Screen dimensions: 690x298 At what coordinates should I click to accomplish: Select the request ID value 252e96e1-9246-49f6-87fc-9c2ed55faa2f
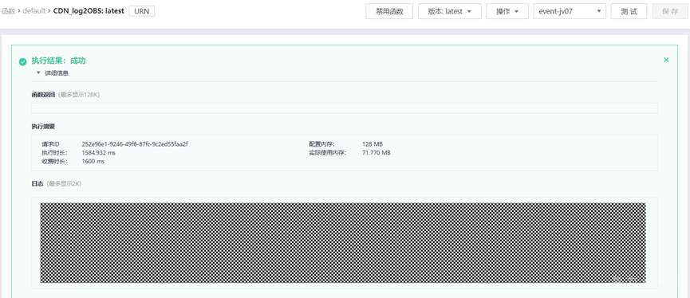pos(135,143)
